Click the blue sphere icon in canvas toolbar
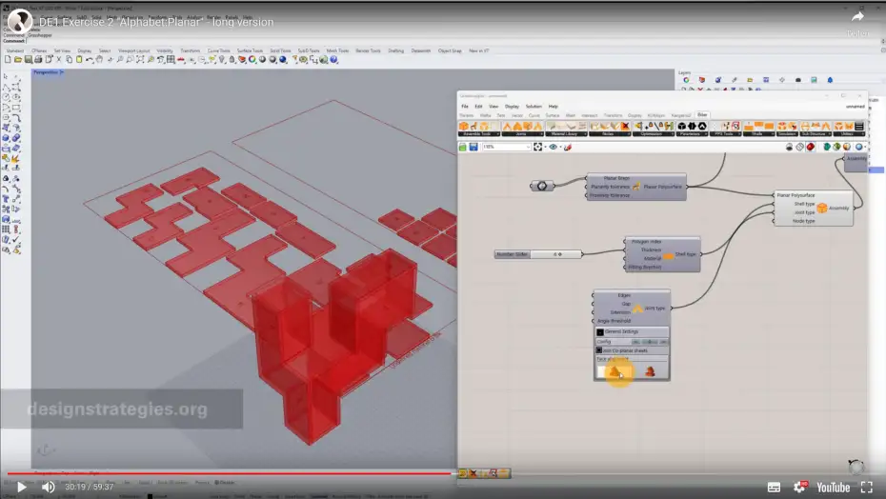This screenshot has height=499, width=886. 858,147
